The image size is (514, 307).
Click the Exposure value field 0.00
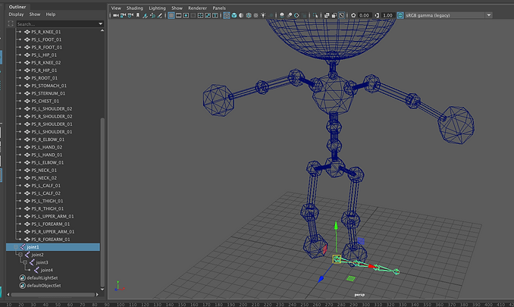365,15
